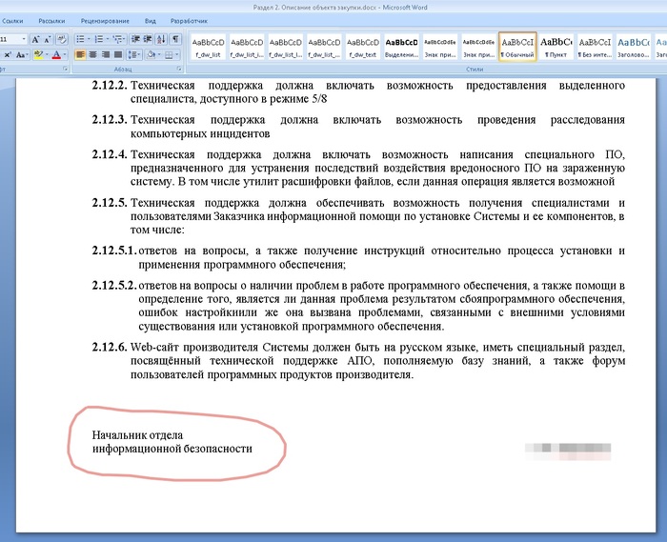This screenshot has width=667, height=542.
Task: Click on text 'Начальник отдела' in document
Action: click(x=137, y=435)
